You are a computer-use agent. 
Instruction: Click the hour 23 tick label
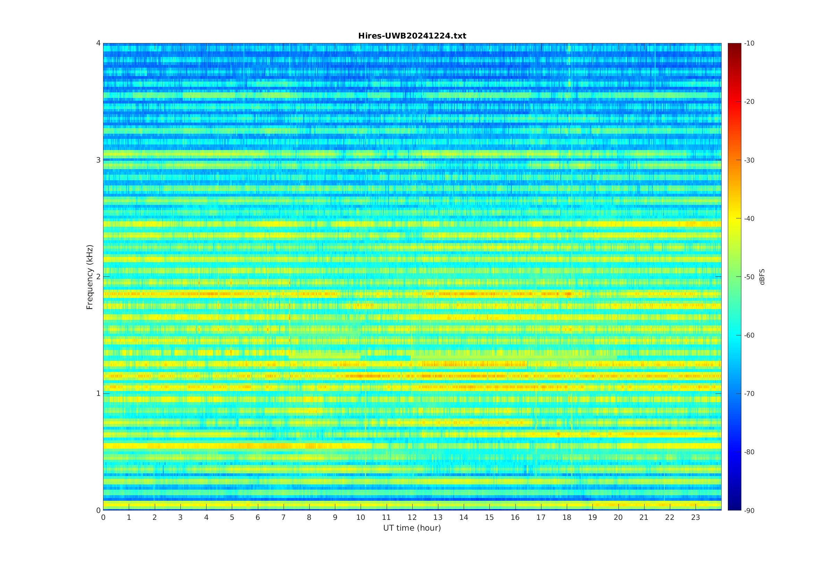tap(696, 517)
